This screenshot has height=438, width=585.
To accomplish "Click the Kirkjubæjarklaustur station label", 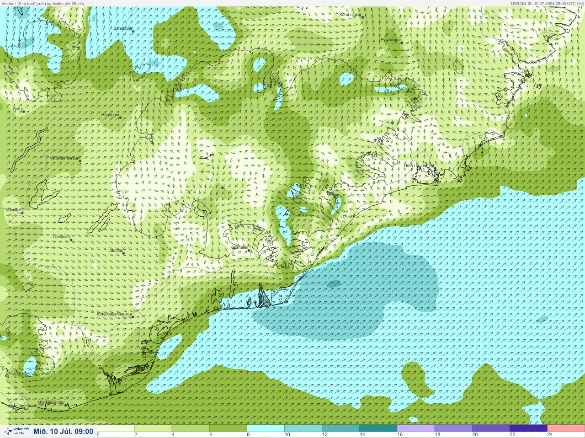I will [x=115, y=315].
